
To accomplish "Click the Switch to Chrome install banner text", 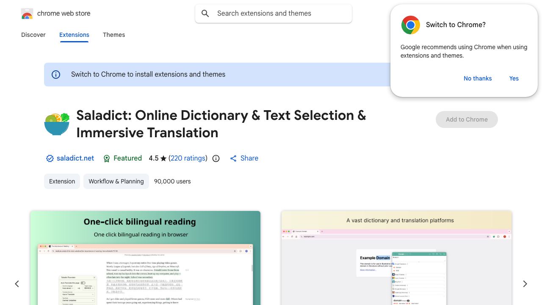I will 148,75.
